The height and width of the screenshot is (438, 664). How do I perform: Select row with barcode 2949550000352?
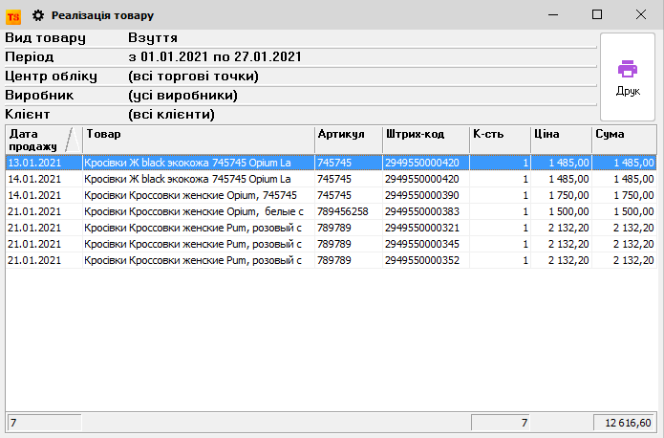tap(421, 260)
